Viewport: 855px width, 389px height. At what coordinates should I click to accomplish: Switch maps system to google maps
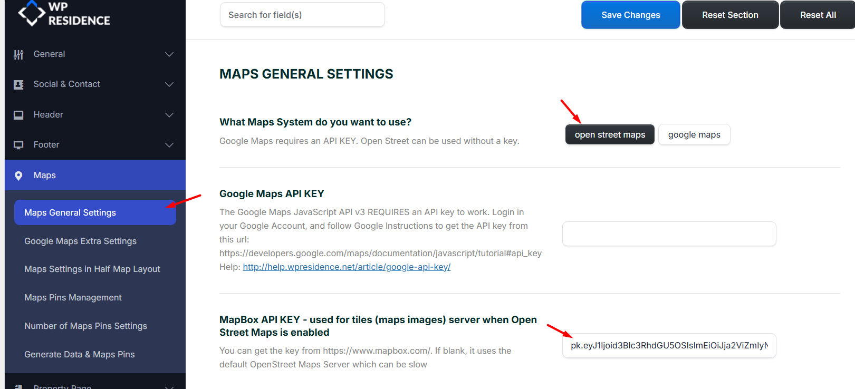[x=694, y=134]
